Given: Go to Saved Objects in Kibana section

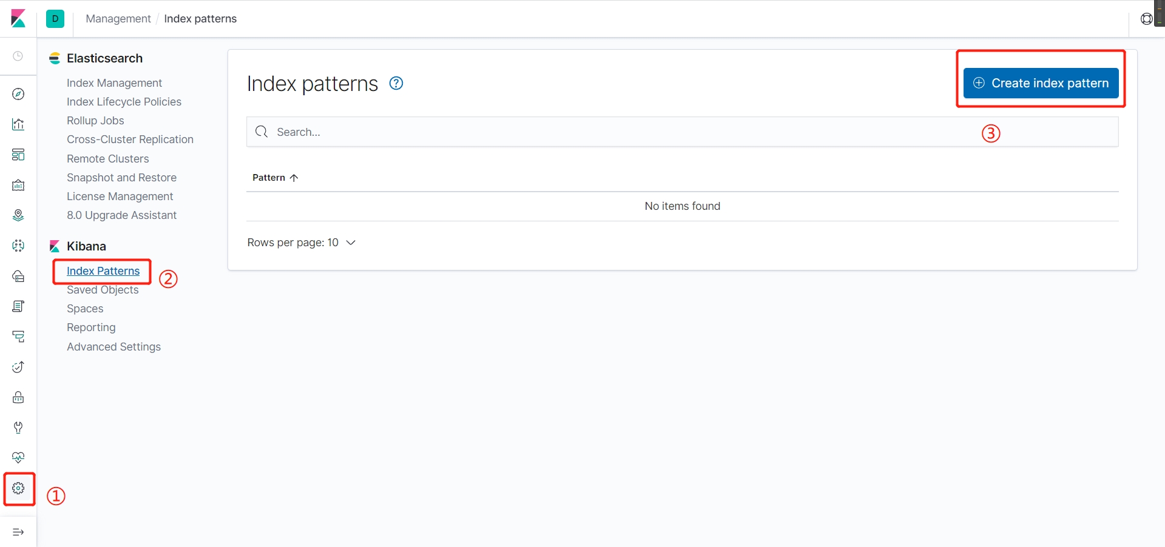Looking at the screenshot, I should tap(103, 290).
